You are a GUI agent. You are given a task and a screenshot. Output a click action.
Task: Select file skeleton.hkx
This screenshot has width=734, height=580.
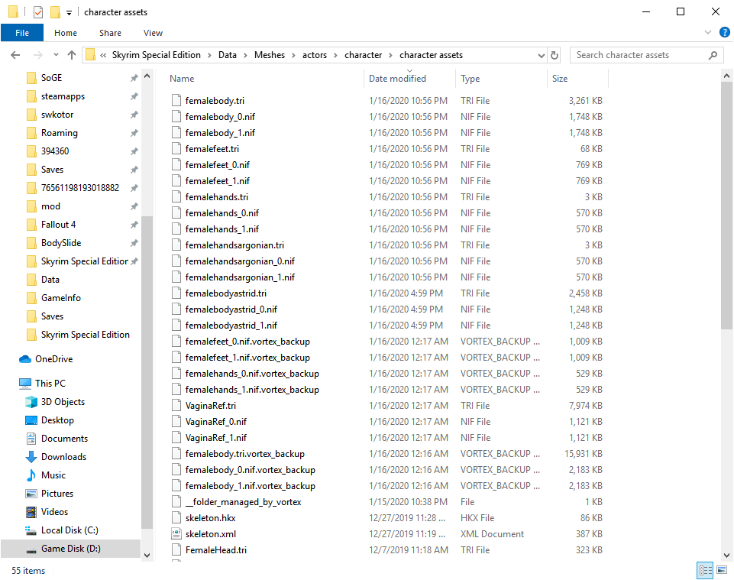tap(210, 517)
